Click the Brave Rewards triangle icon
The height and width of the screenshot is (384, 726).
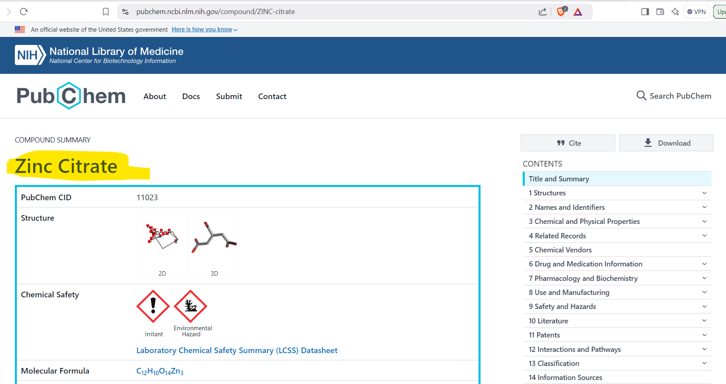pyautogui.click(x=578, y=12)
